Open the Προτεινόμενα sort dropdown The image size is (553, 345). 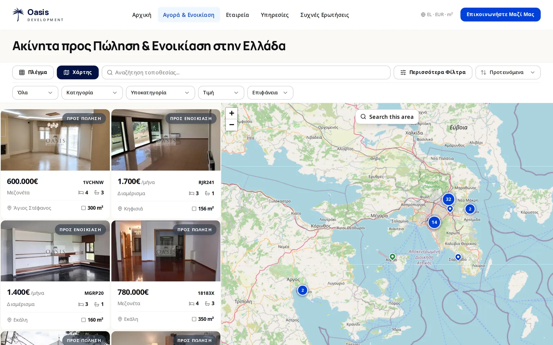coord(508,72)
